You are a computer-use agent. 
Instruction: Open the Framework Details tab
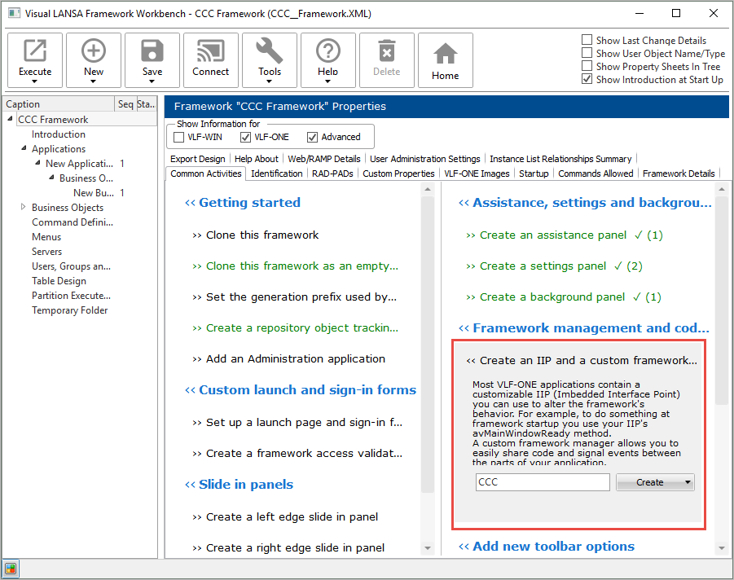point(679,174)
